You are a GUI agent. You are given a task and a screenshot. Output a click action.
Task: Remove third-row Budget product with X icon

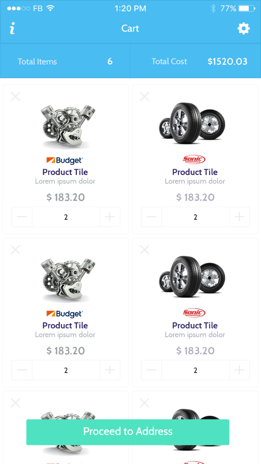15,403
